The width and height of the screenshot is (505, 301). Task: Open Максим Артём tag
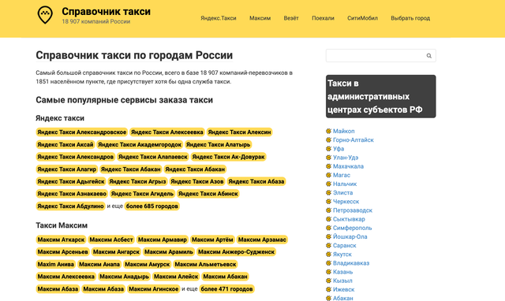(212, 240)
